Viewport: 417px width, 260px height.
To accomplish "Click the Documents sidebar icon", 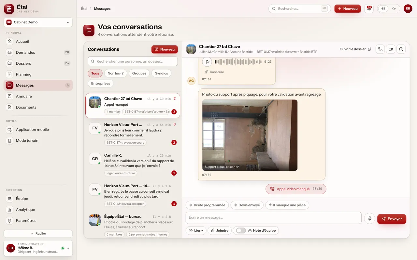I will coord(10,107).
